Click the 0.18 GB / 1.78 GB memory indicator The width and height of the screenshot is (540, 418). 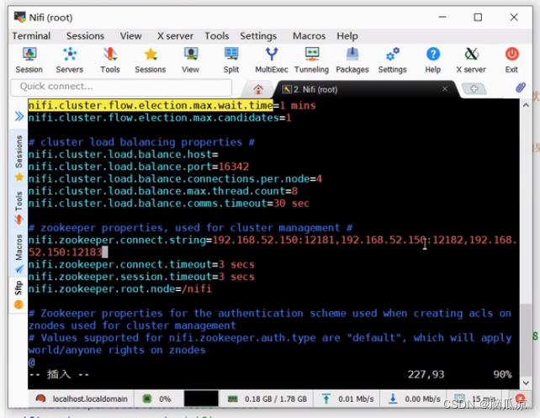coord(267,399)
